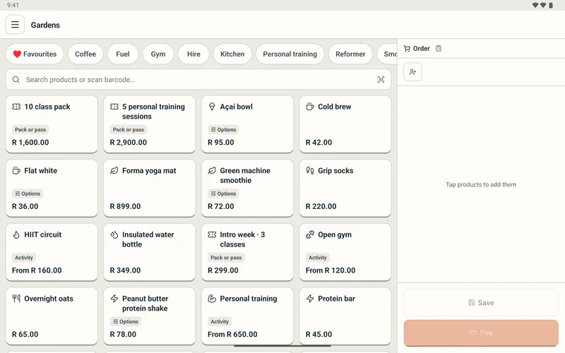565x353 pixels.
Task: Filter products by Fuel
Action: 122,54
